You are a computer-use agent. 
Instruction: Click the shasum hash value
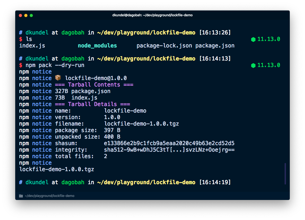pyautogui.click(x=169, y=144)
